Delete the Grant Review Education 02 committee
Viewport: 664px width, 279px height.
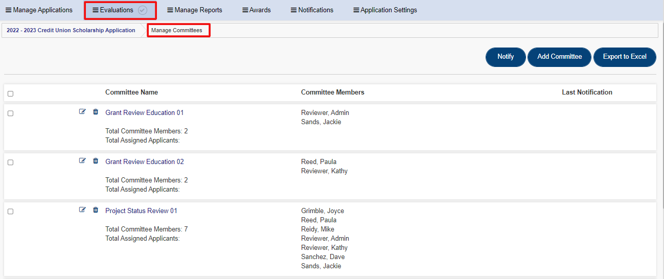pos(96,160)
